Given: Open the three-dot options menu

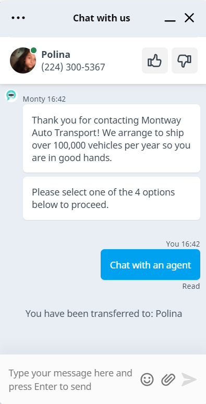Looking at the screenshot, I should click(x=18, y=18).
